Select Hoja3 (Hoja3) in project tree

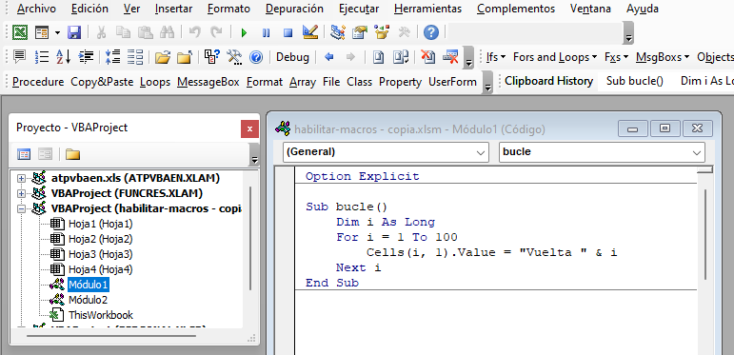pyautogui.click(x=100, y=254)
